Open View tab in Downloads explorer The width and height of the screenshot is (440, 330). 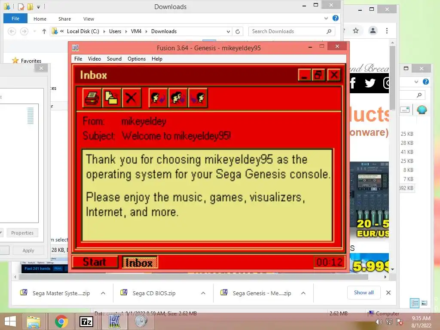coord(89,19)
